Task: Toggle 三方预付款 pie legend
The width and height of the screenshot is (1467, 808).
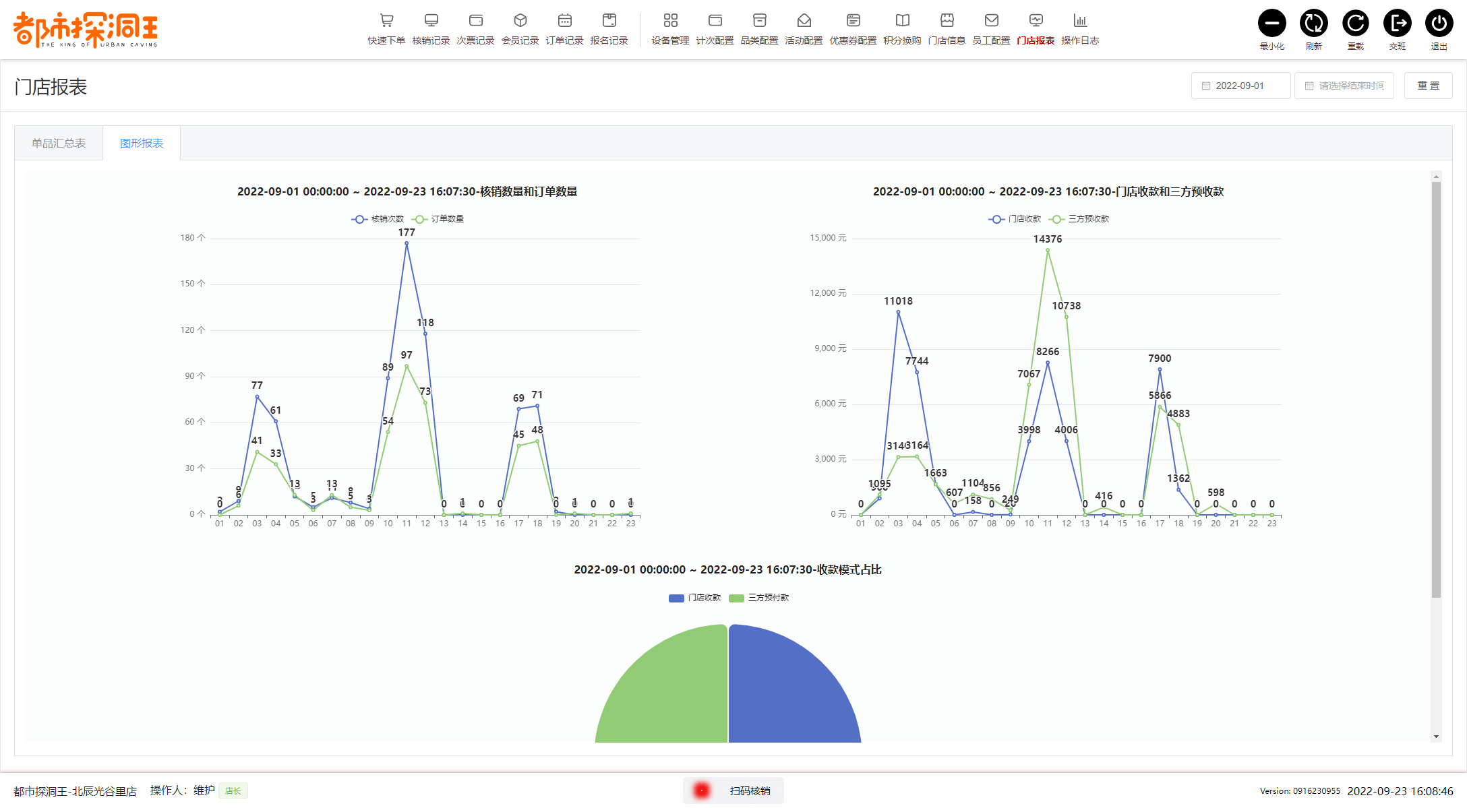Action: click(x=759, y=598)
